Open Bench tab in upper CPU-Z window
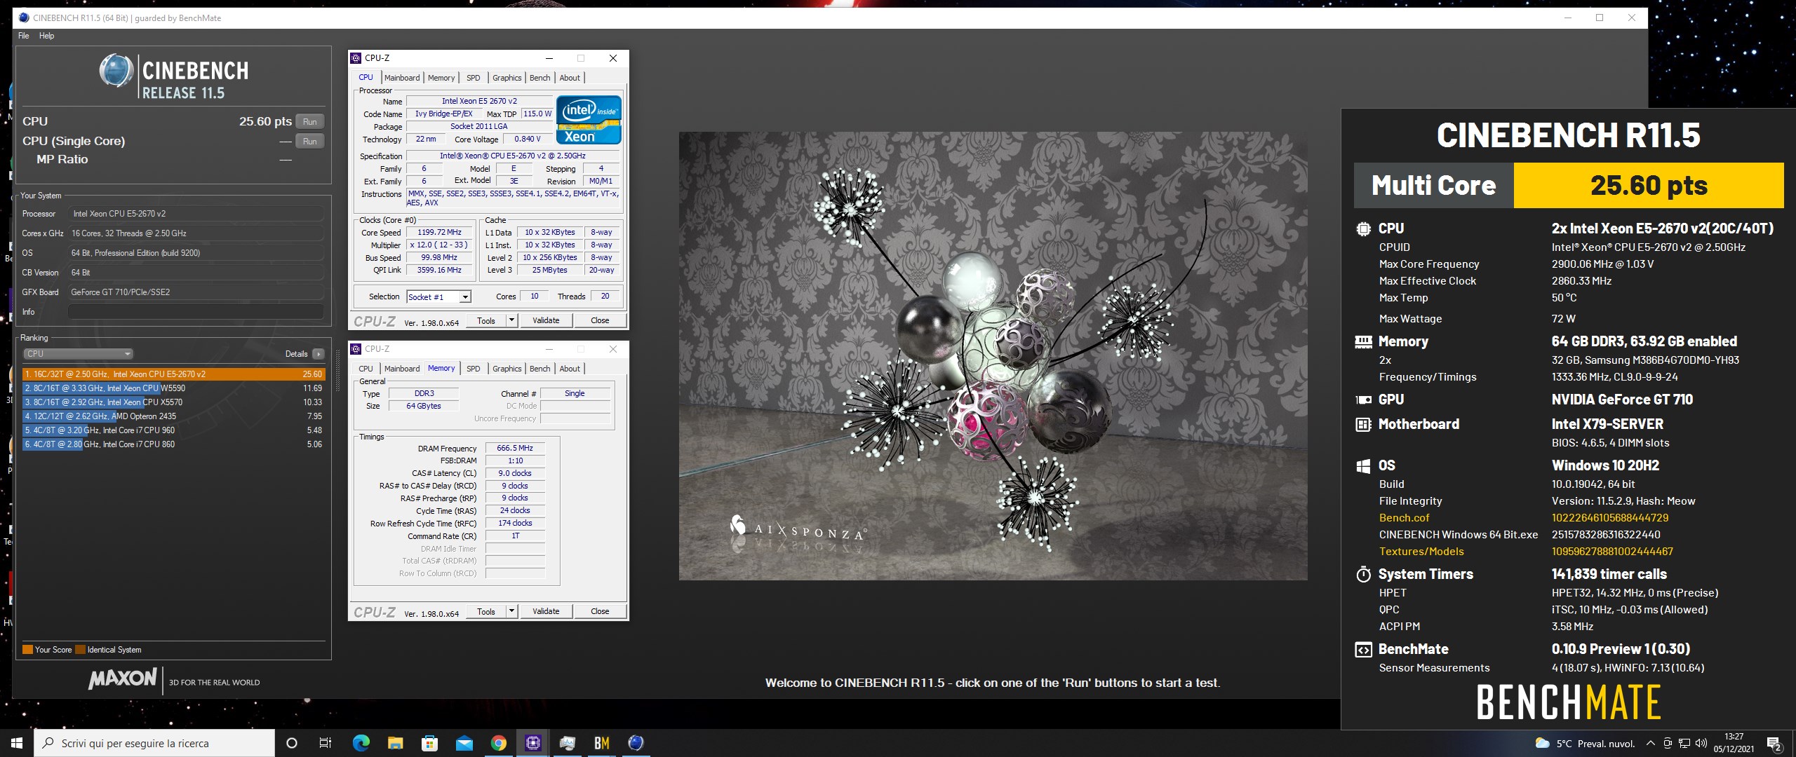The width and height of the screenshot is (1796, 757). click(540, 78)
